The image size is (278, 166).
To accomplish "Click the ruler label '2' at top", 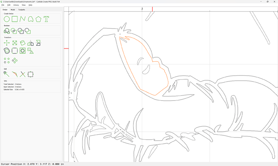I will point(142,9).
